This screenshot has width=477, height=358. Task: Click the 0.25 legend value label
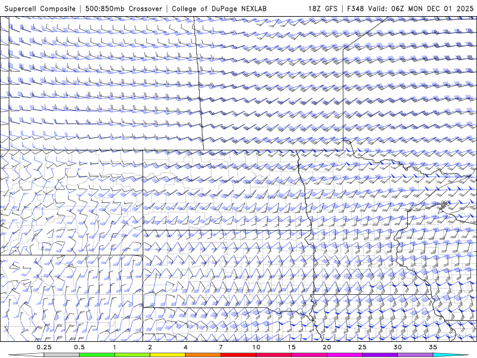pos(44,347)
